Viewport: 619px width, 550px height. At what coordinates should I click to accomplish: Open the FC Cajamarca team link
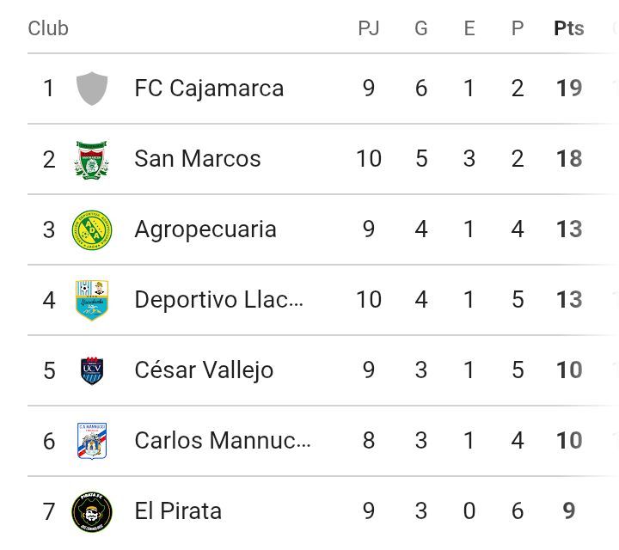(209, 89)
